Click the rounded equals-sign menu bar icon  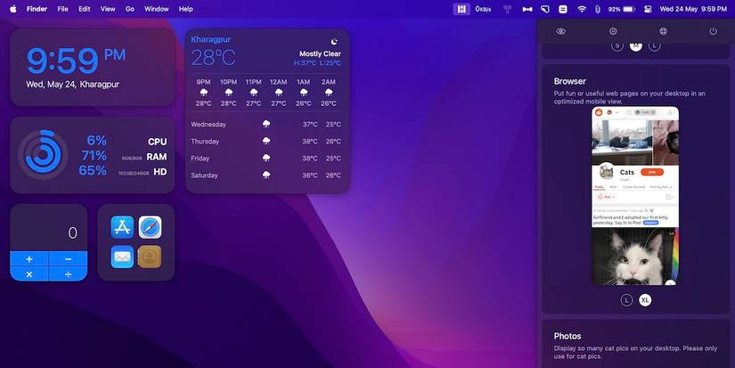563,9
